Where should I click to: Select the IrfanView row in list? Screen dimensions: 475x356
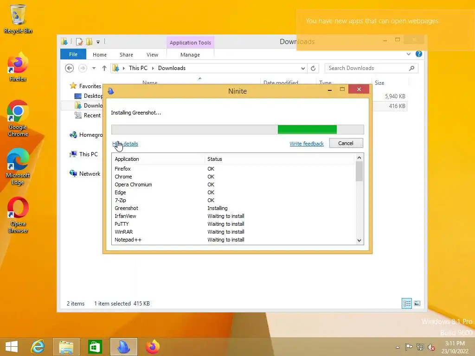(x=234, y=216)
